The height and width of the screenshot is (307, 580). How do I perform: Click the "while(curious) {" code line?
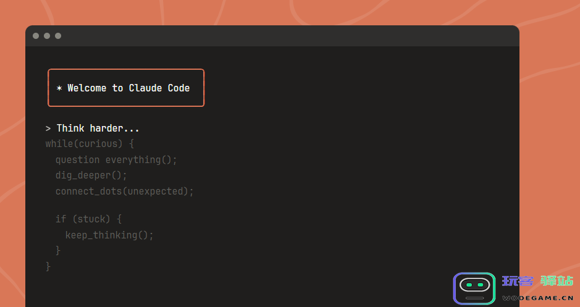point(90,144)
